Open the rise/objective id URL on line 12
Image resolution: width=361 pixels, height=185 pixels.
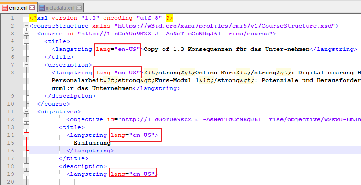(x=241, y=119)
